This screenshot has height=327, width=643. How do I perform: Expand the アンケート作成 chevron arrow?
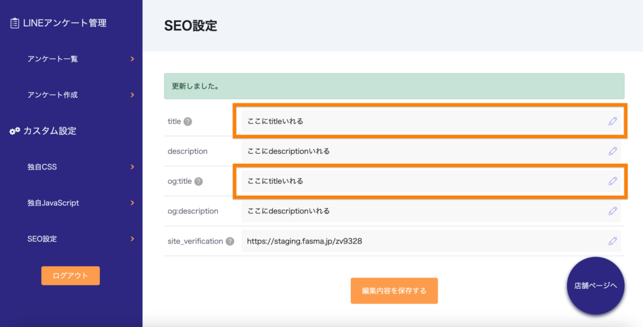coord(132,95)
